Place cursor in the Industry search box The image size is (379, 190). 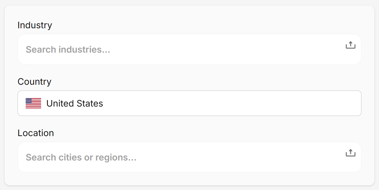180,49
